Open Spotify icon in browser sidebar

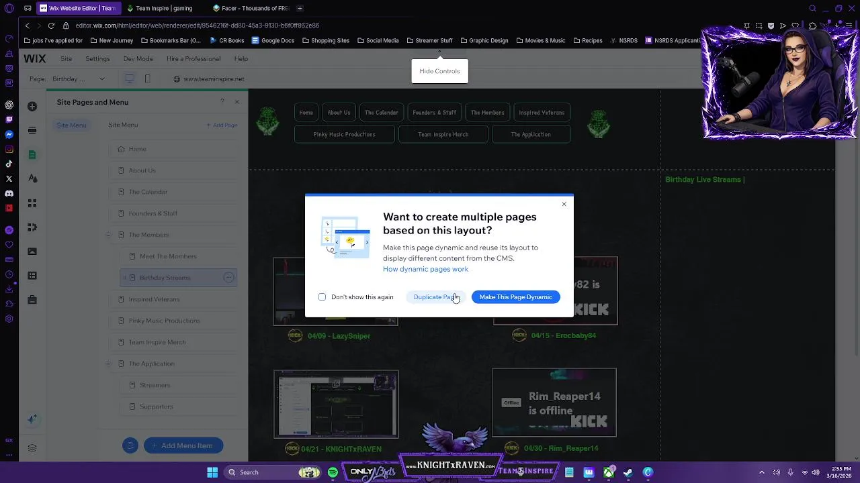pyautogui.click(x=9, y=230)
